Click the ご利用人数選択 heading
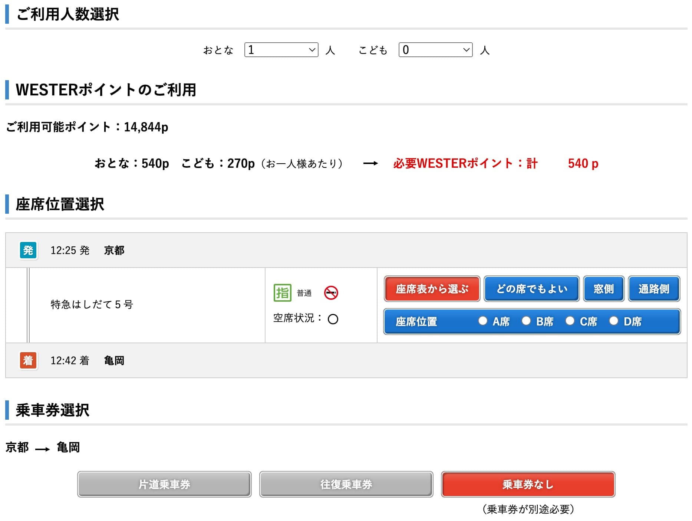692x521 pixels. click(x=67, y=14)
